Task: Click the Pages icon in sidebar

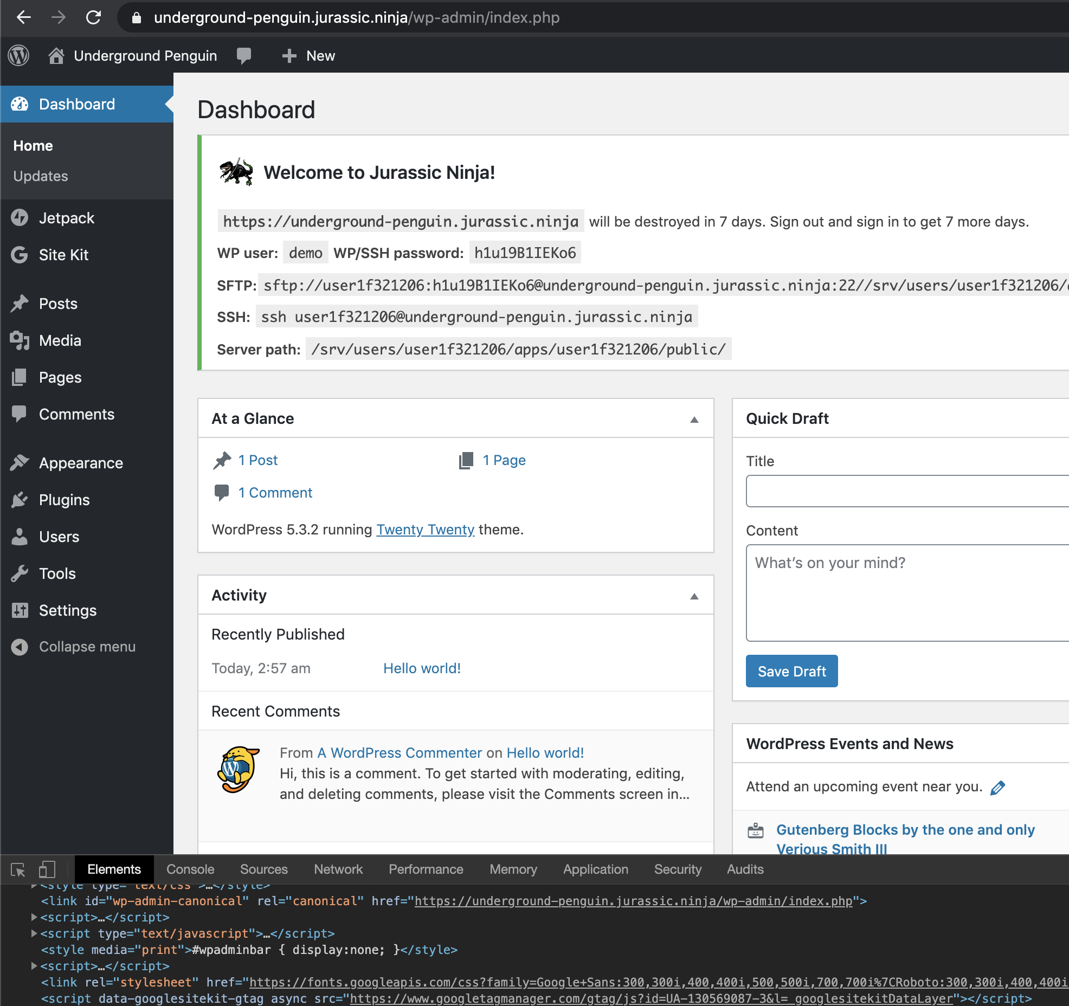Action: 20,377
